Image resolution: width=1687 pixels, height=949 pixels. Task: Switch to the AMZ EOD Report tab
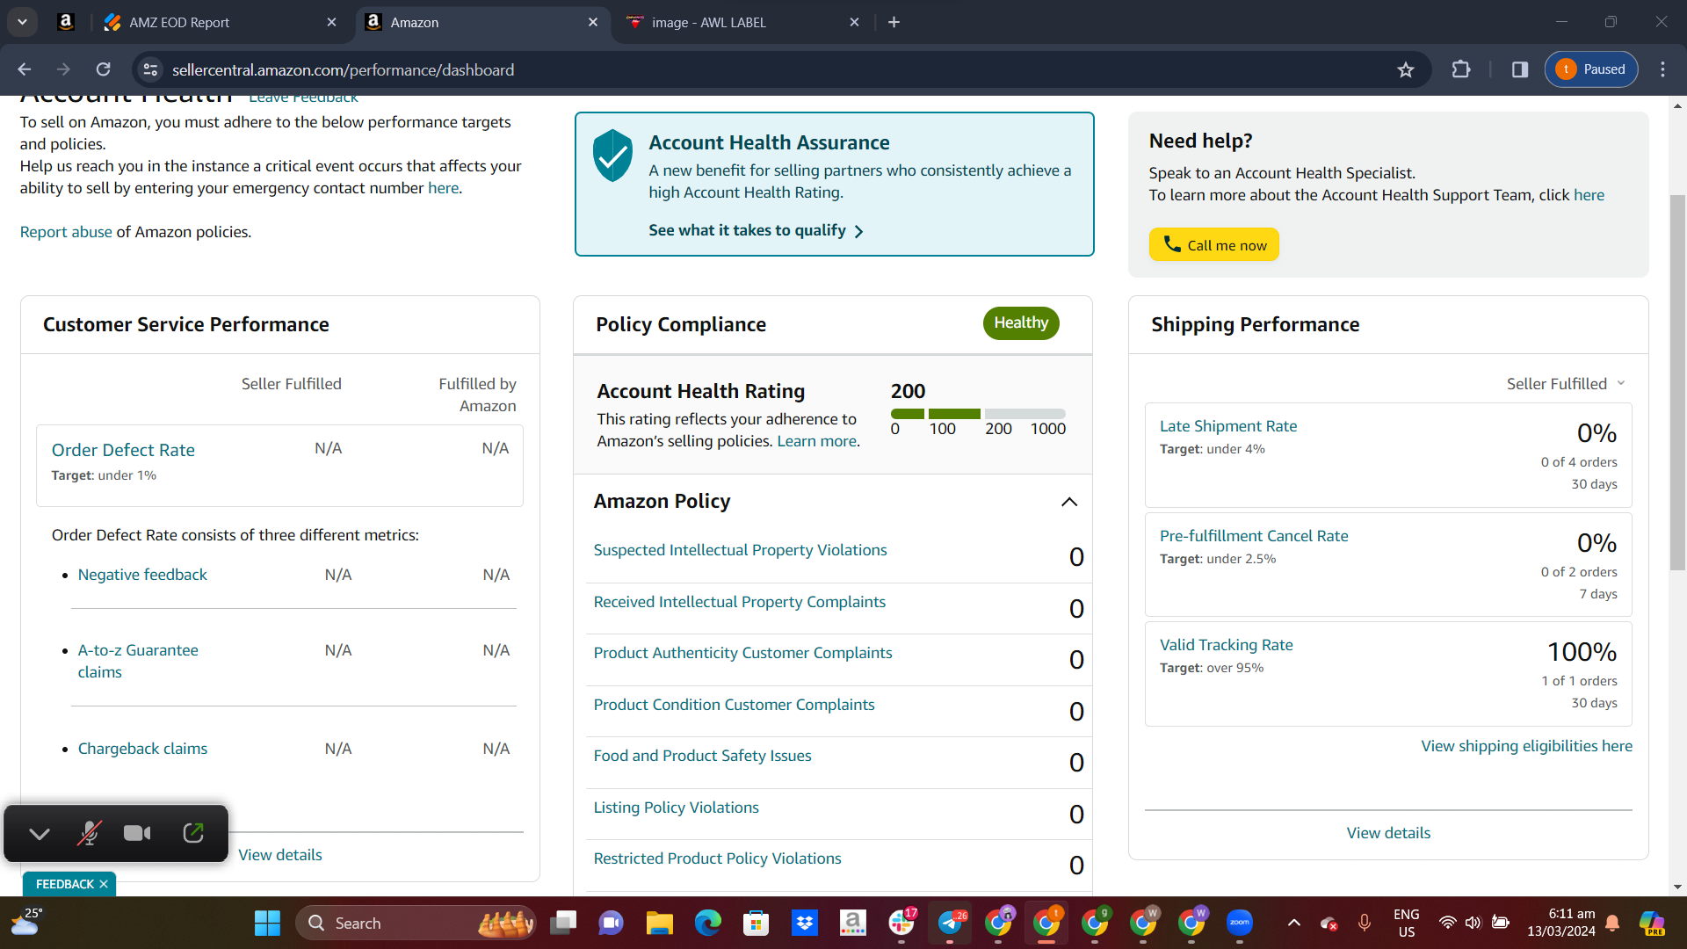click(220, 22)
